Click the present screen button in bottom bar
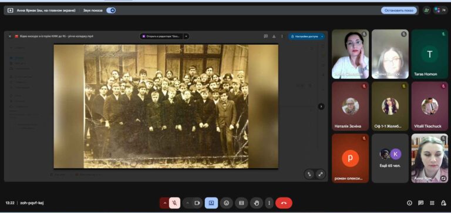The image size is (451, 213). 211,203
